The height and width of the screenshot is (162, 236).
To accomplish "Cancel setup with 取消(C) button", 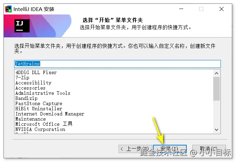I will [x=209, y=149].
